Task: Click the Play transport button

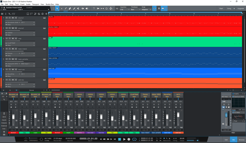Action: [124, 139]
